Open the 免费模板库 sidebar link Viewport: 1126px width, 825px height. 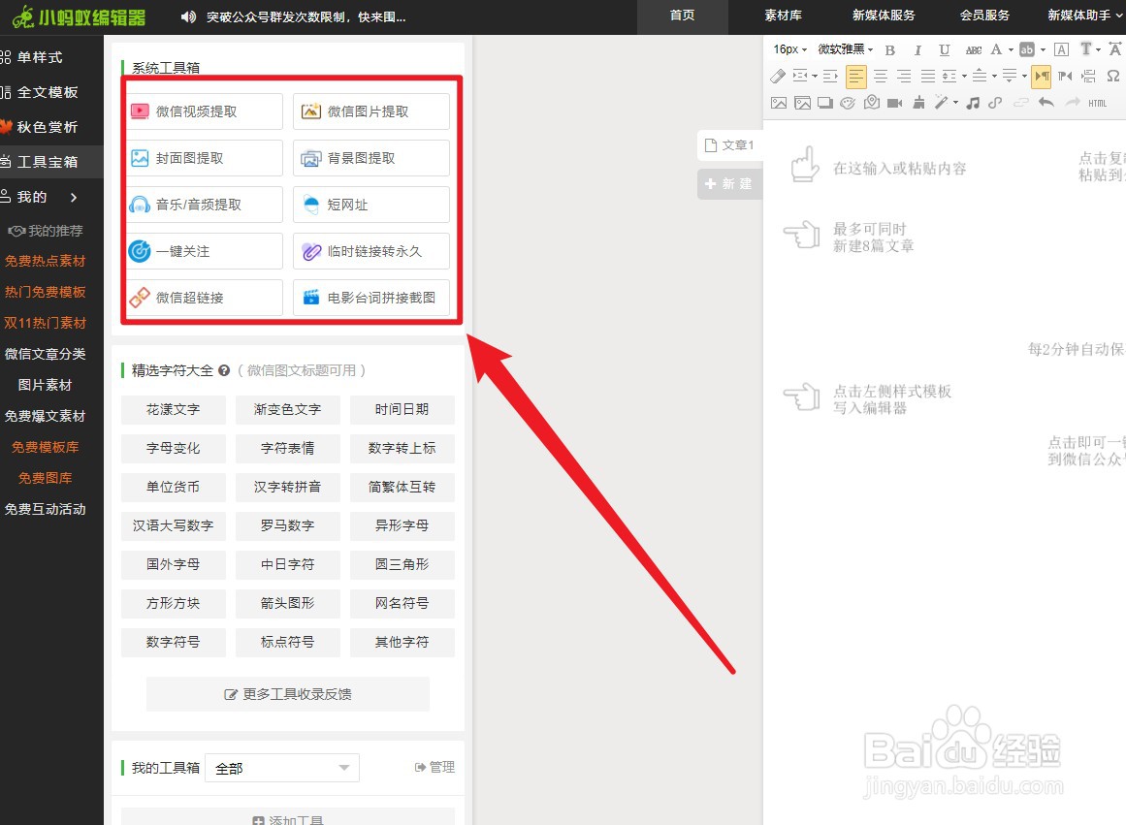tap(46, 447)
